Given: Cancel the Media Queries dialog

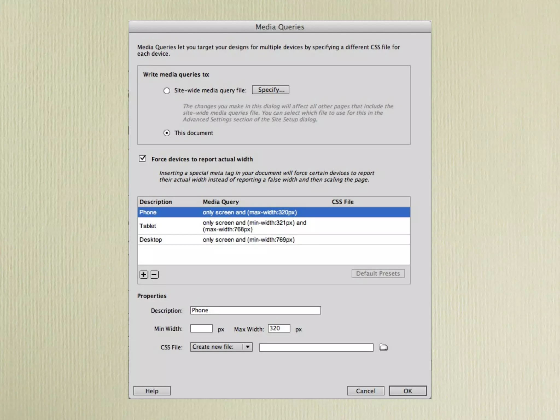Looking at the screenshot, I should click(366, 391).
